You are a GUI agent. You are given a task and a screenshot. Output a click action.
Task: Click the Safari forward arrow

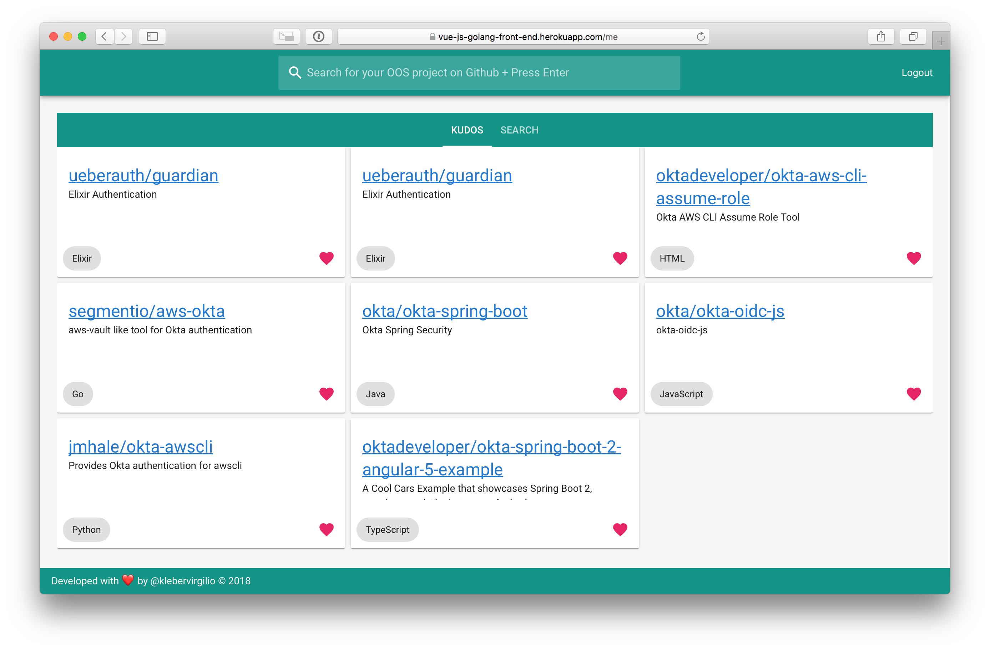(123, 37)
